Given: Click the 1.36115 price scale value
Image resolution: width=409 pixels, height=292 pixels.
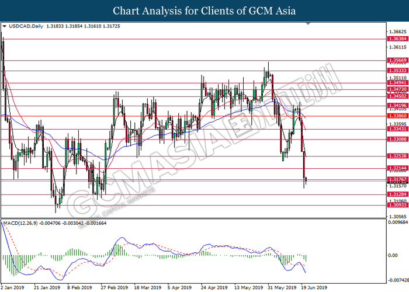Looking at the screenshot, I should pyautogui.click(x=397, y=47).
